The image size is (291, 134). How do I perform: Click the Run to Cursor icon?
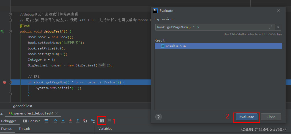[93, 121]
